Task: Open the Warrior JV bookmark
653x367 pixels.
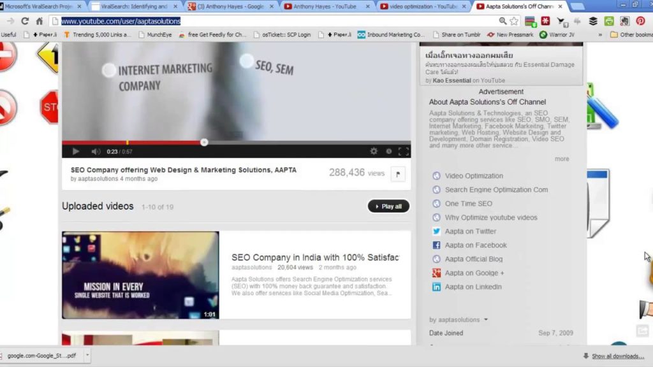Action: [557, 34]
